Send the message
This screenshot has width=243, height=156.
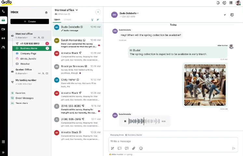pyautogui.click(x=234, y=149)
